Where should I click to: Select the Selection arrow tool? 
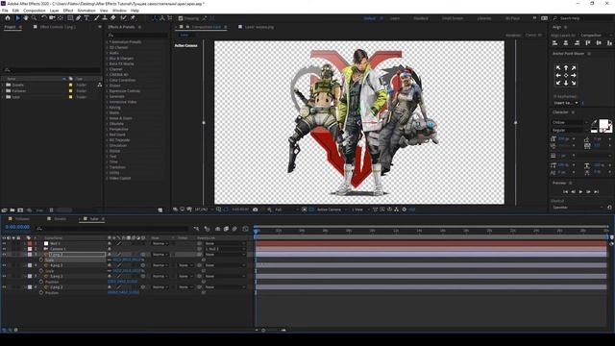tap(17, 18)
